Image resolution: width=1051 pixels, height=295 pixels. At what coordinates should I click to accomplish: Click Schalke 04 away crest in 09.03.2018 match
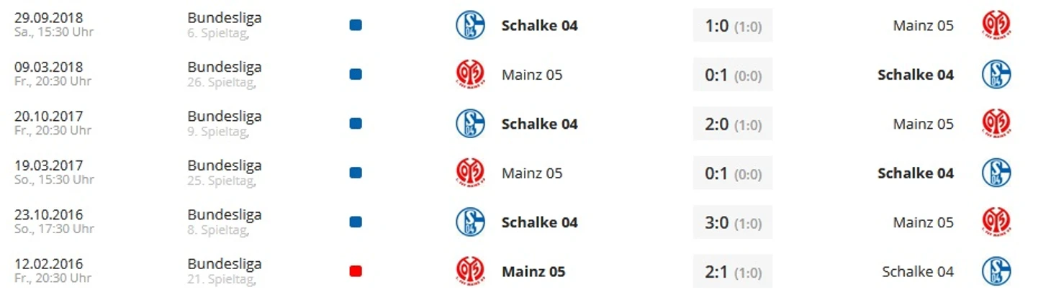pyautogui.click(x=996, y=74)
